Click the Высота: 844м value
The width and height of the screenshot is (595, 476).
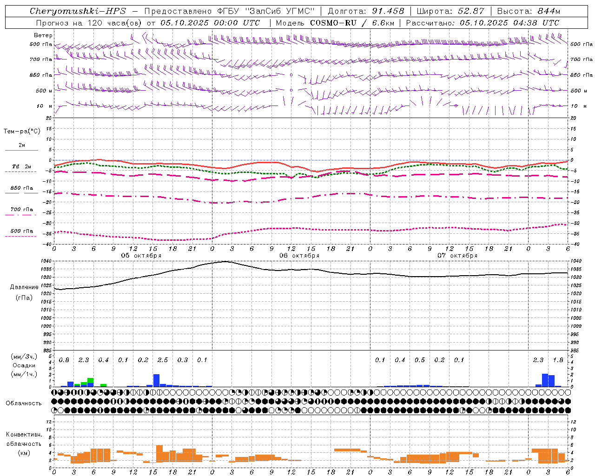click(x=529, y=11)
